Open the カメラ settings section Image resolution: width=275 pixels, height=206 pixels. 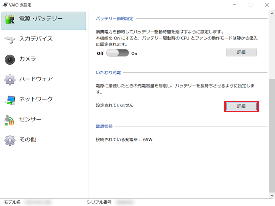[x=27, y=59]
